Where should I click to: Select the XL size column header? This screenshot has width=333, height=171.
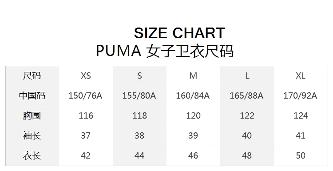click(x=301, y=76)
